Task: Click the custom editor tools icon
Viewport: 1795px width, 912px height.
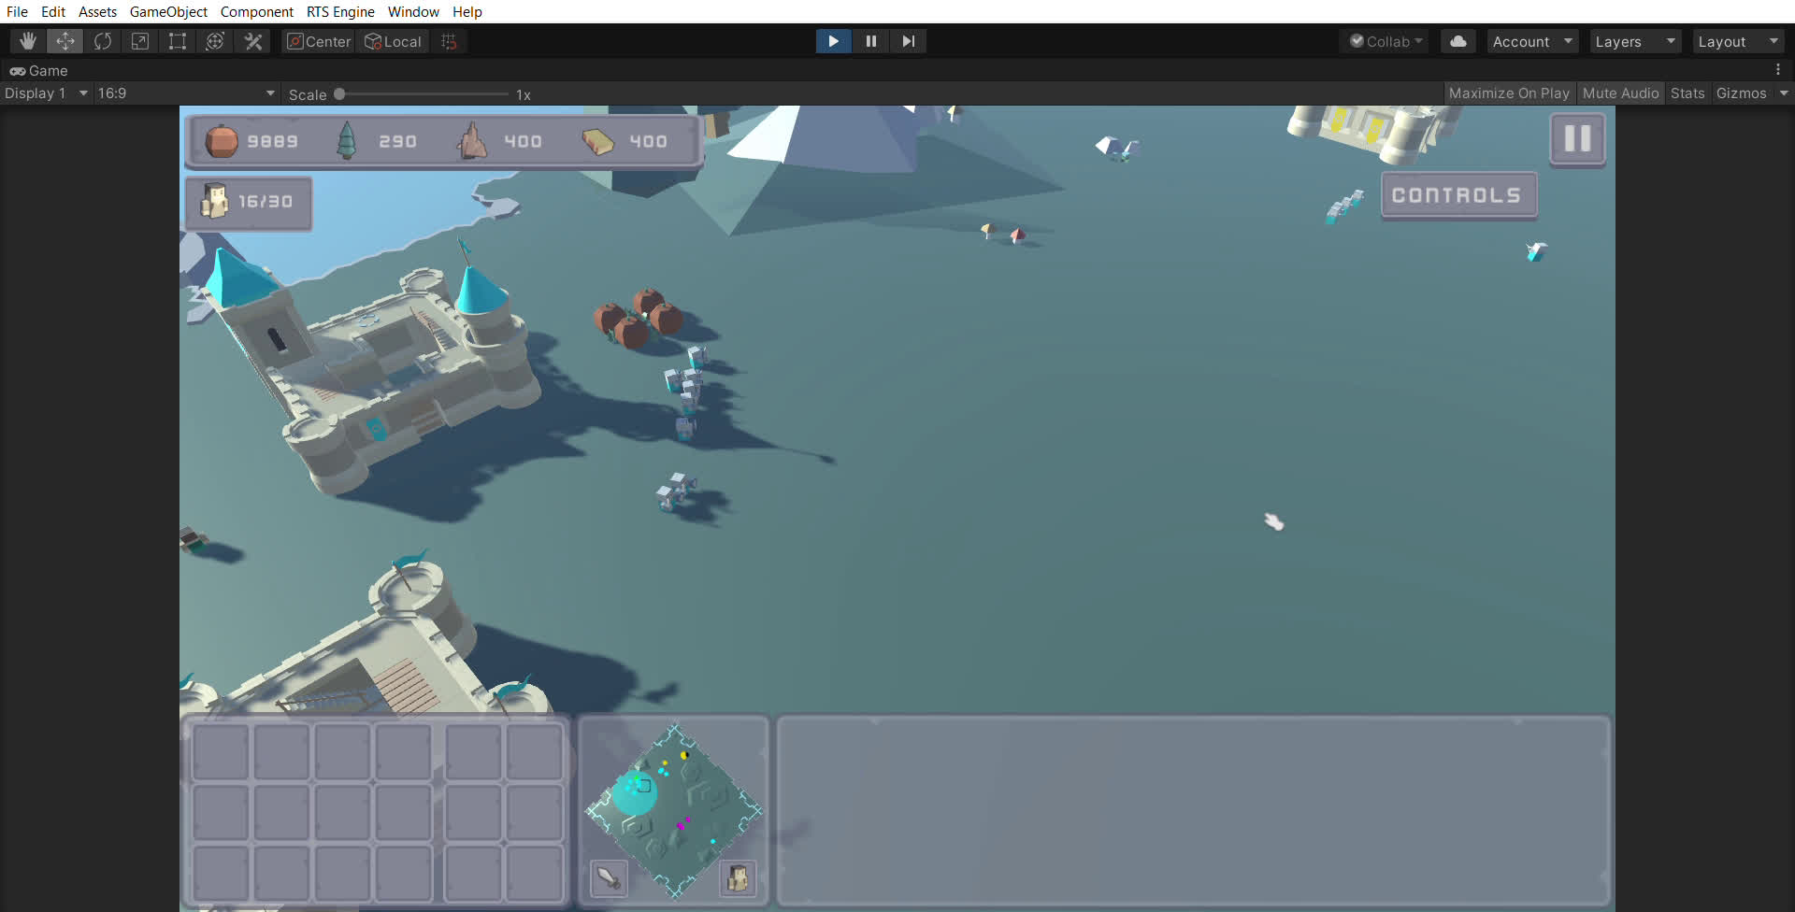Action: [253, 41]
